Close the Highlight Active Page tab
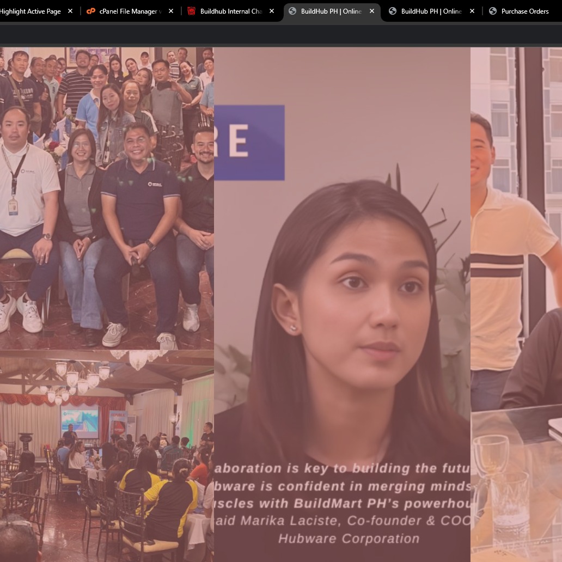The image size is (562, 562). [x=70, y=11]
